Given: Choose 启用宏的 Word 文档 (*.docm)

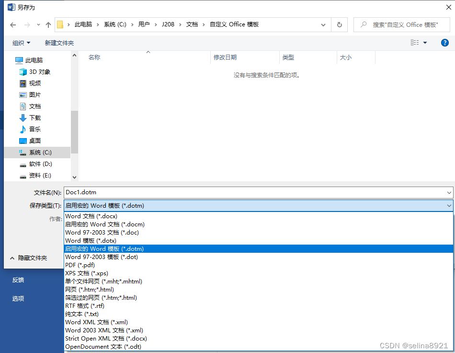Looking at the screenshot, I should coord(258,224).
